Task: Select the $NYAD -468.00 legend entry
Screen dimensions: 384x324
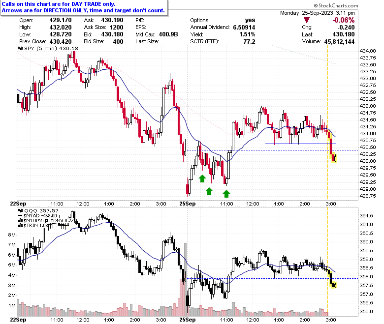Action: click(40, 216)
